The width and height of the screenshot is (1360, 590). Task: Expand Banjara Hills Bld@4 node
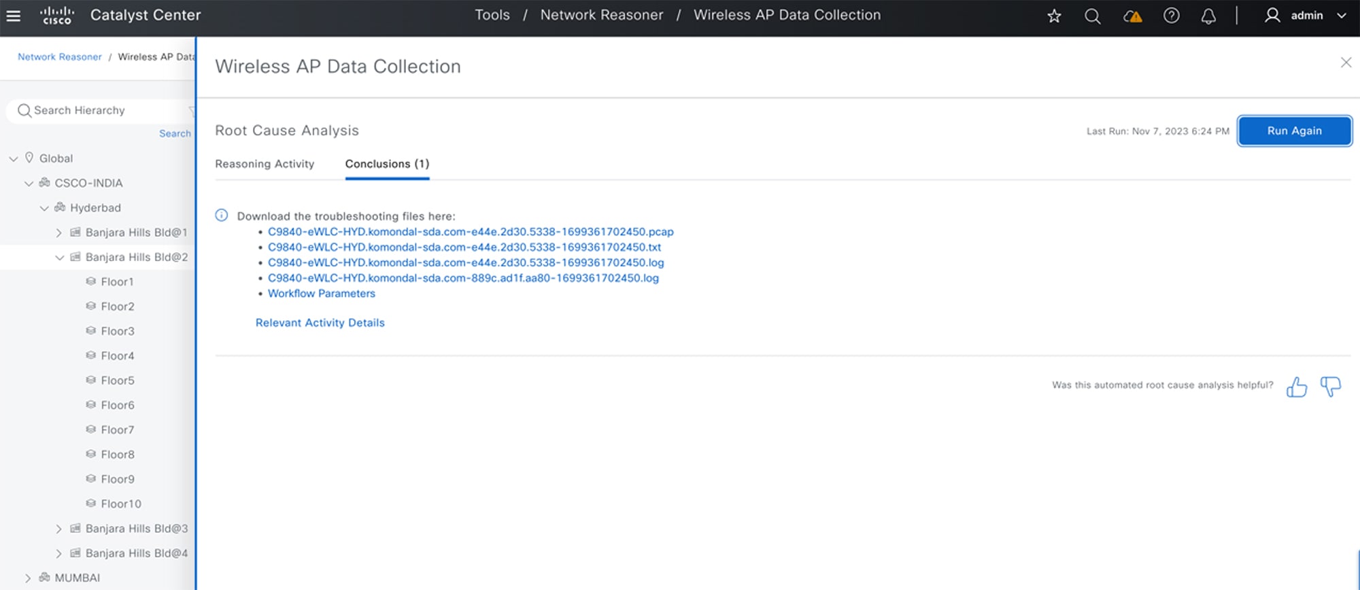[x=58, y=553]
